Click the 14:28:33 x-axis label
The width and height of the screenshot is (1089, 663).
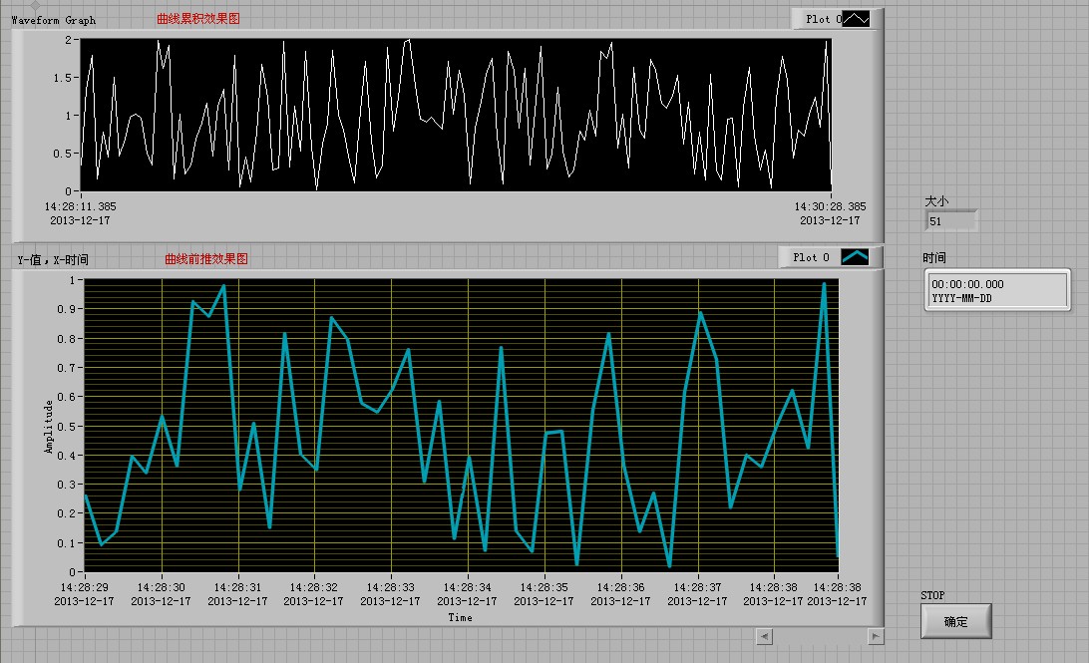[390, 587]
